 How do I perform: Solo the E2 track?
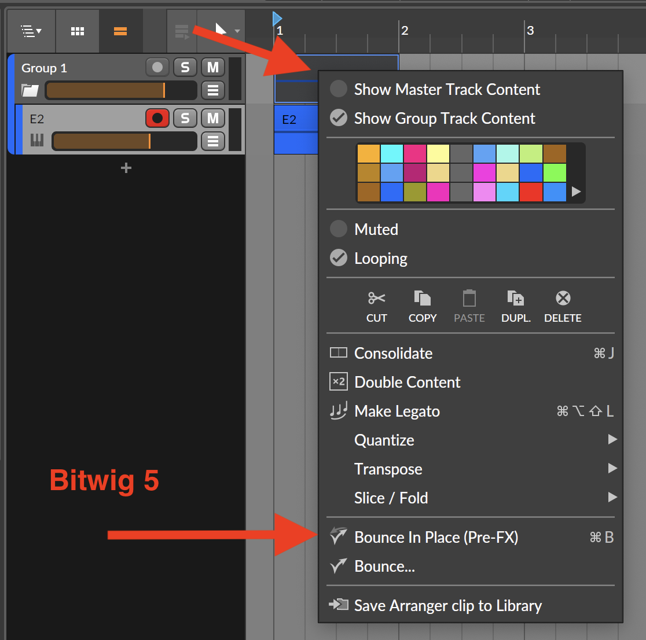(185, 118)
